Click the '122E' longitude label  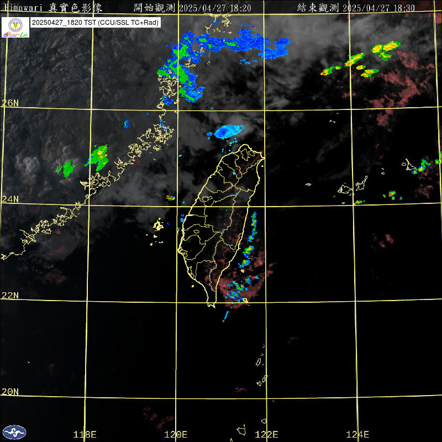266,434
